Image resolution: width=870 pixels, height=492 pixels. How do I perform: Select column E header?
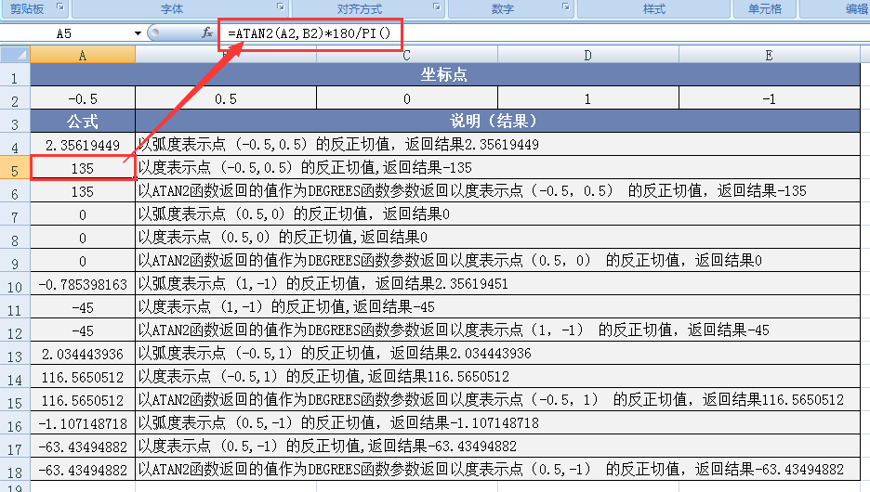point(769,55)
